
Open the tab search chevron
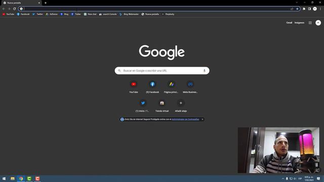pos(297,3)
